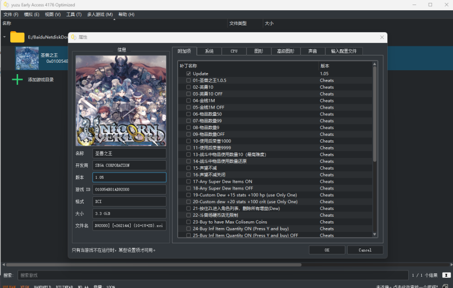The image size is (453, 288).
Task: Select the 22-斗兽场硬币店无限制 row text
Action: (x=215, y=215)
